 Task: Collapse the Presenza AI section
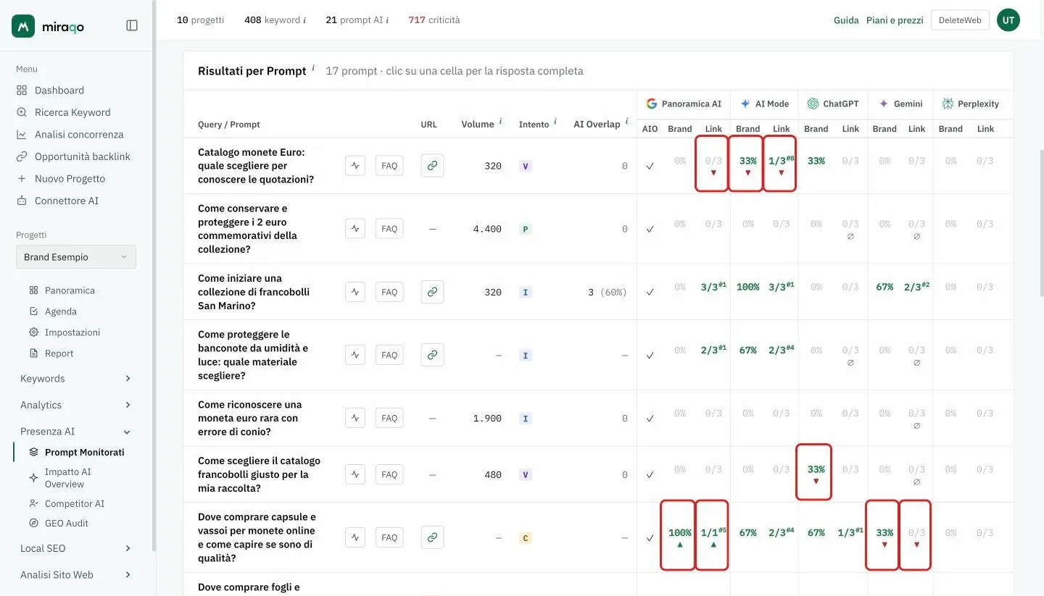[75, 432]
